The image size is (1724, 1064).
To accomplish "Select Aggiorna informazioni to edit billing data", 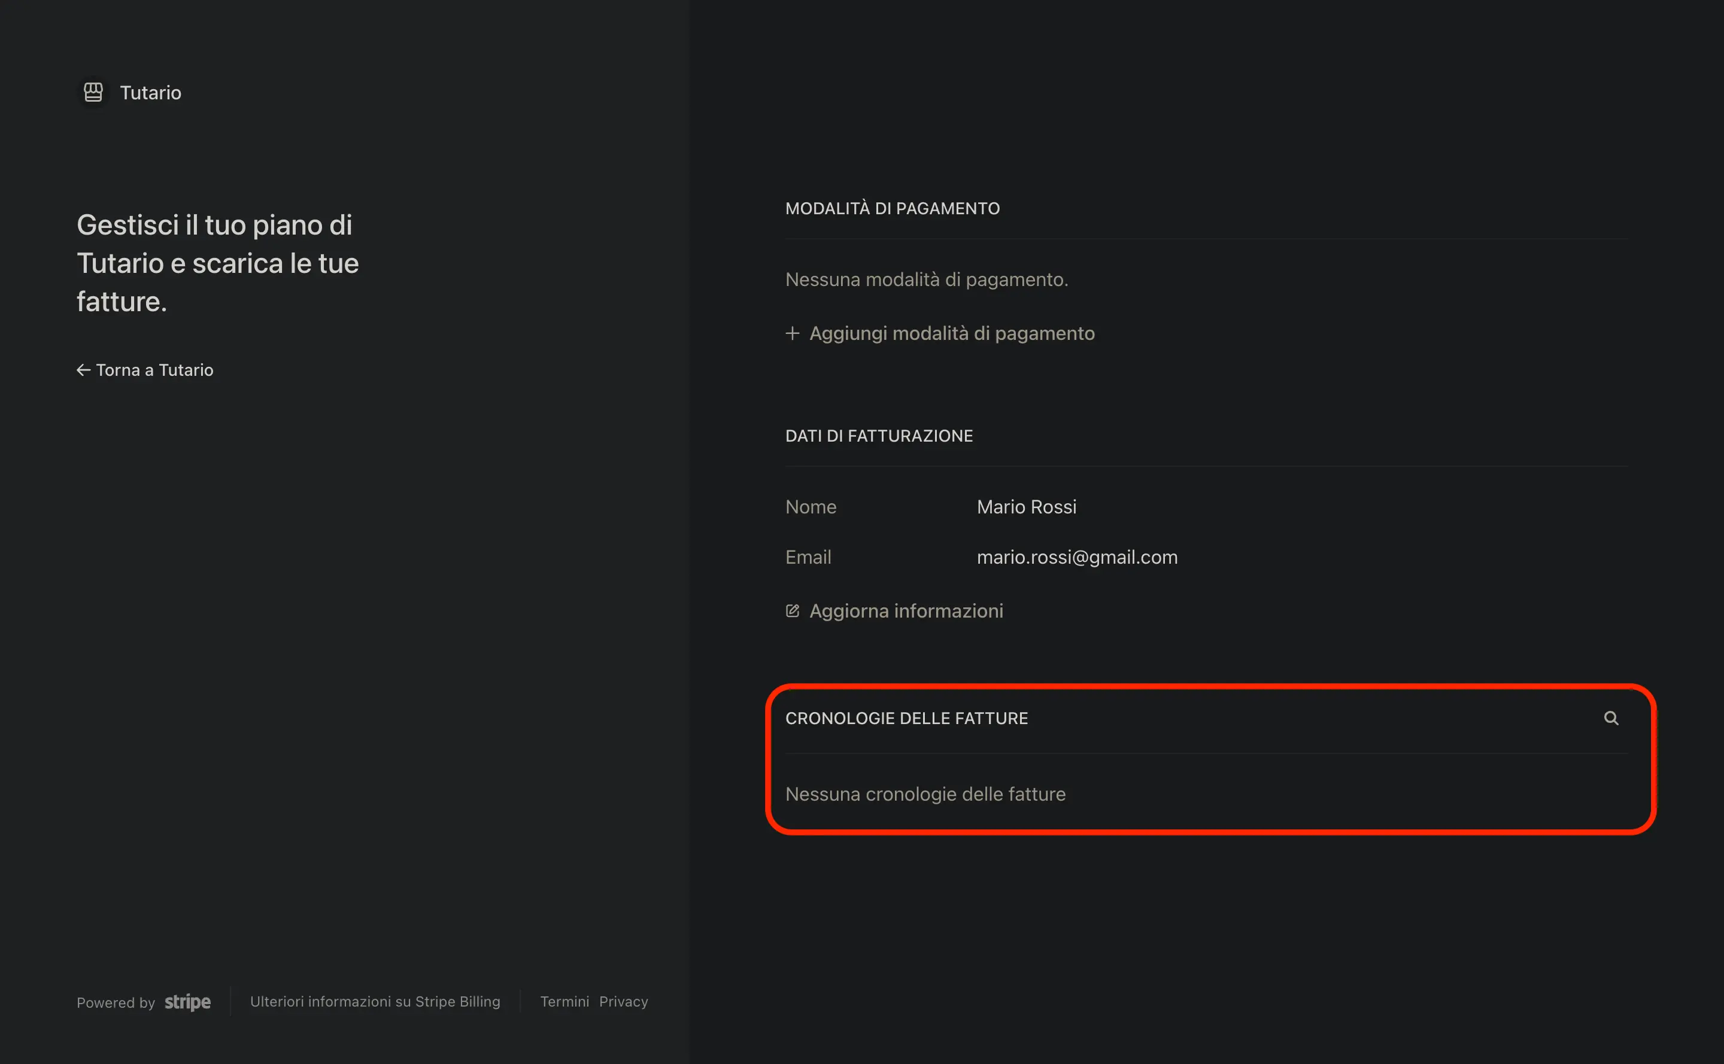I will point(905,611).
